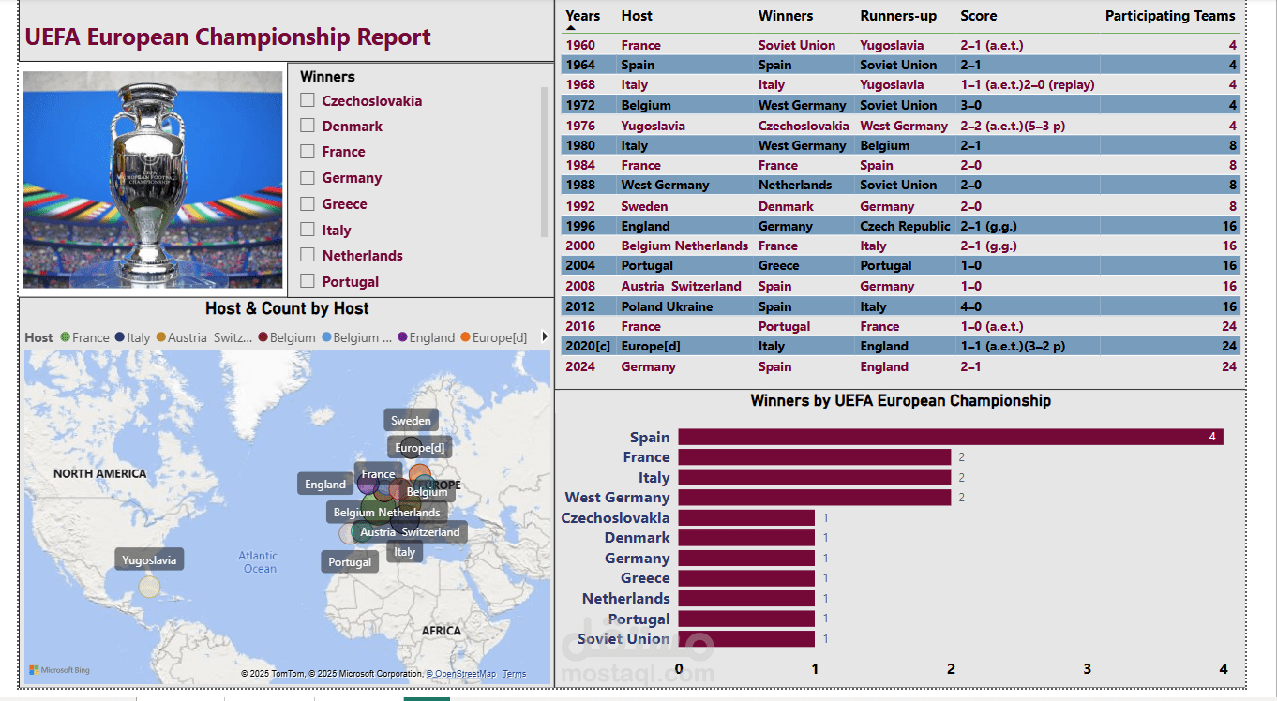1277x701 pixels.
Task: Click 'Soviet Union' winner cell in 1960 row
Action: point(797,45)
